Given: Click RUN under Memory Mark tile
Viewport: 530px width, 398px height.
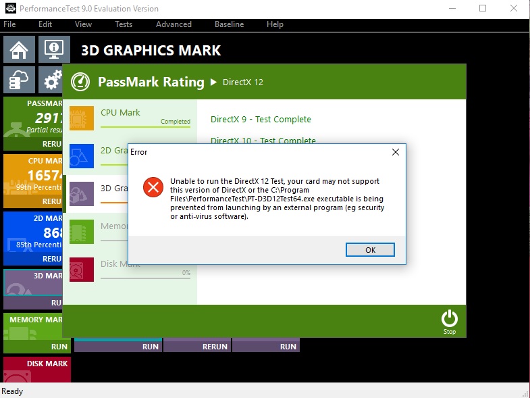Looking at the screenshot, I should coord(59,347).
